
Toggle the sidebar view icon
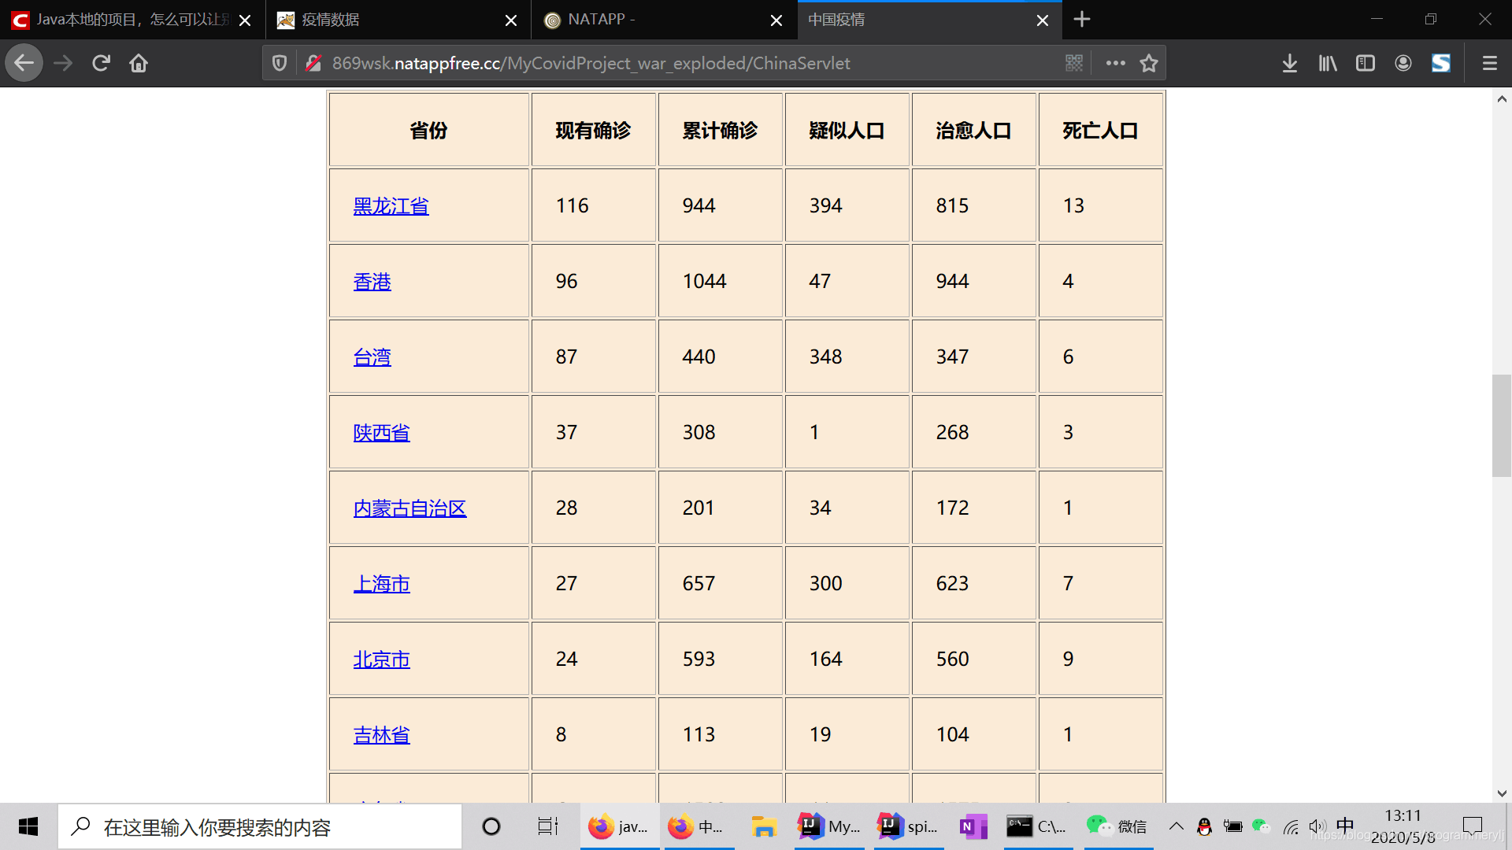coord(1366,63)
